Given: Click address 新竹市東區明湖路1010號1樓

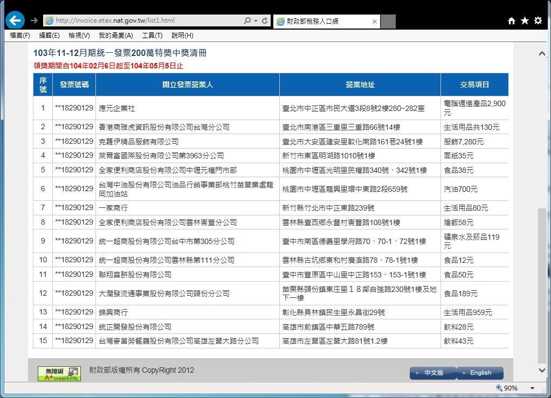Looking at the screenshot, I should 328,156.
